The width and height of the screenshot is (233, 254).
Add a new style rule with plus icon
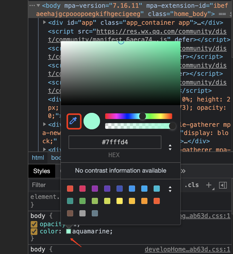pyautogui.click(x=209, y=185)
